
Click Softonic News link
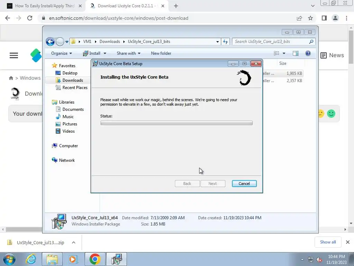tap(332, 55)
